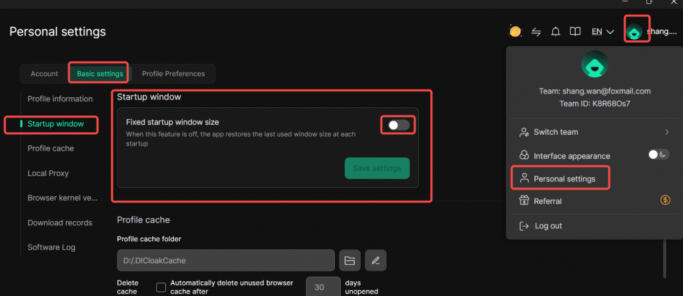Open the notifications bell
The width and height of the screenshot is (683, 296).
coord(556,32)
